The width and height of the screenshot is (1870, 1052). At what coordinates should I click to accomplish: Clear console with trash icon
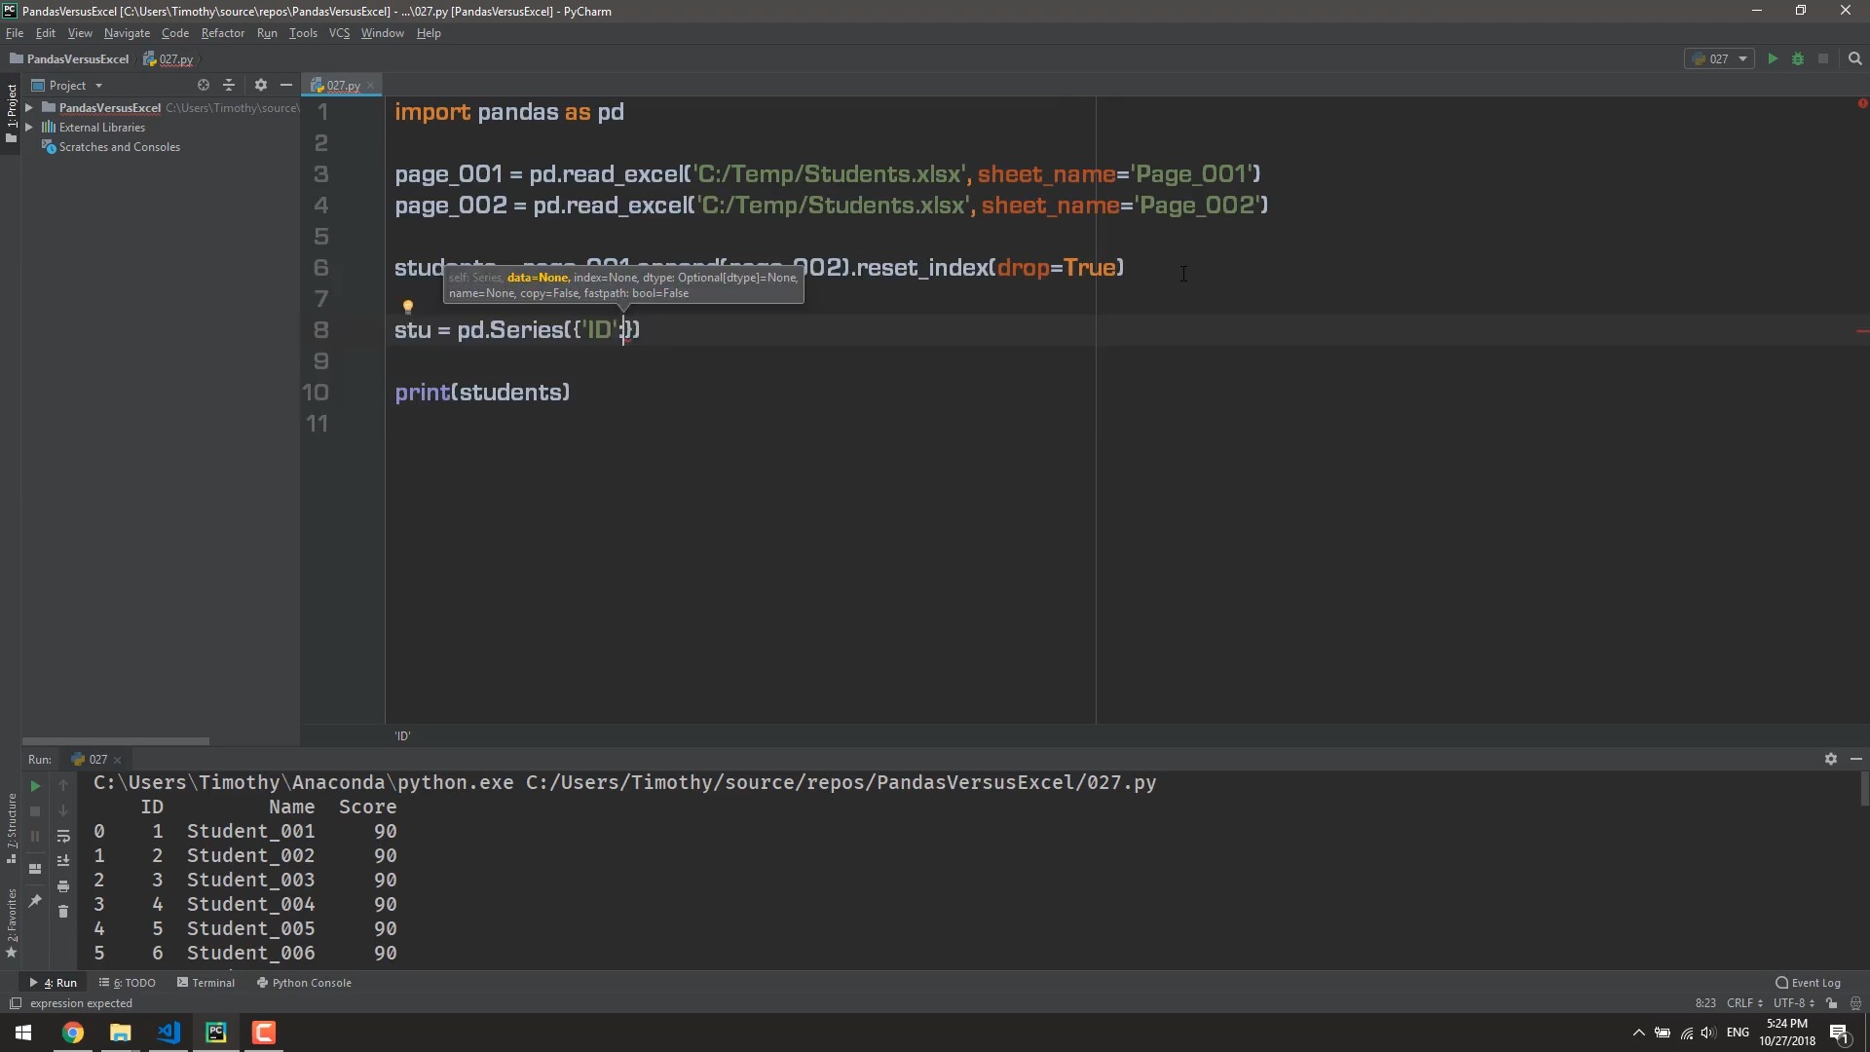(63, 912)
